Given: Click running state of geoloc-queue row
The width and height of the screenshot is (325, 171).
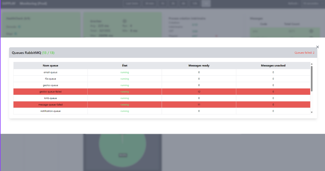Looking at the screenshot, I should coord(125,85).
